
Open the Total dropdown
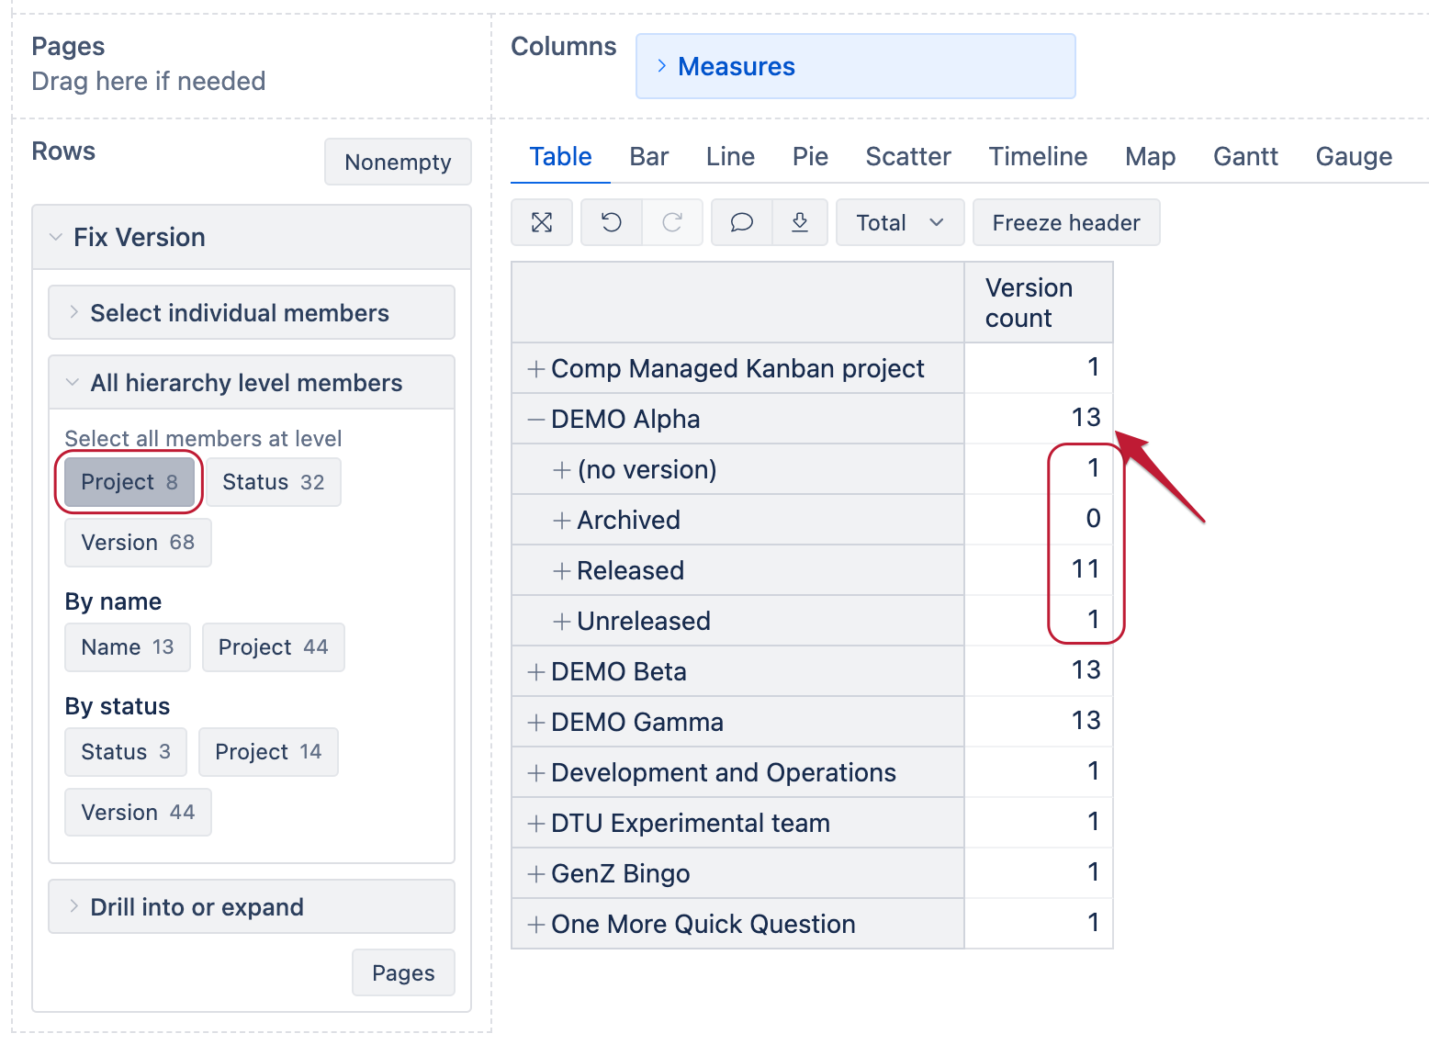(x=899, y=222)
